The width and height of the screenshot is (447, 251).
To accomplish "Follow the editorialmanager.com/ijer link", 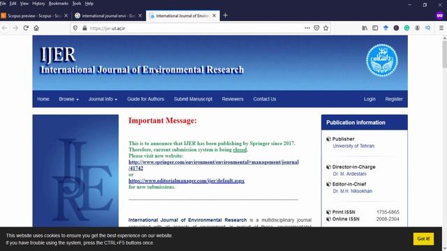I will [x=186, y=181].
